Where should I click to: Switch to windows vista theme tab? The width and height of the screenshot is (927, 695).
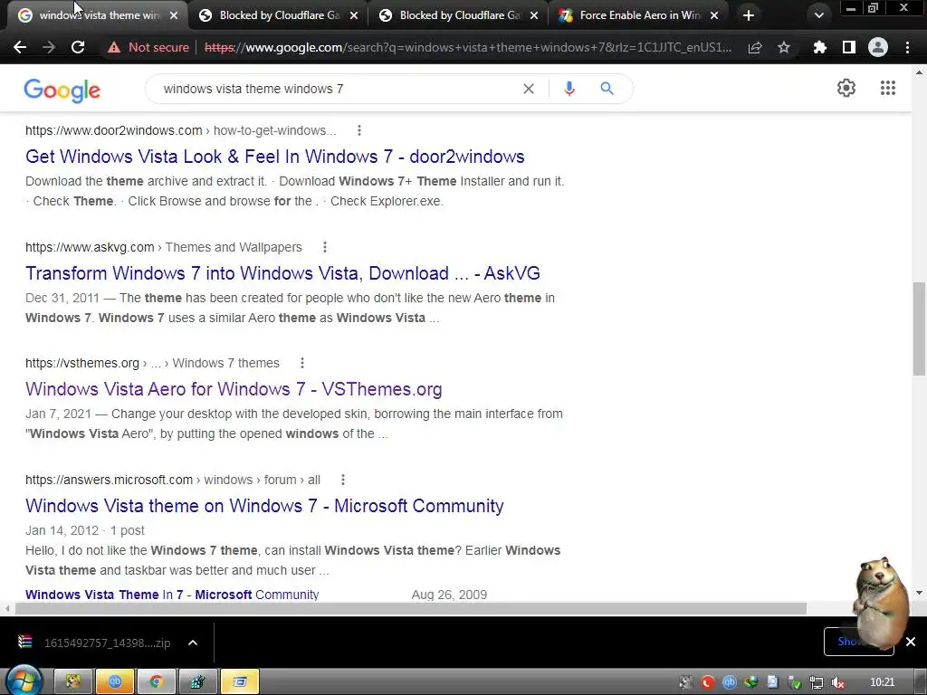pos(99,15)
